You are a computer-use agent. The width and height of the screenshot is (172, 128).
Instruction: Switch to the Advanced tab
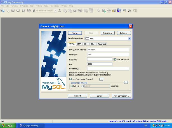102,44
